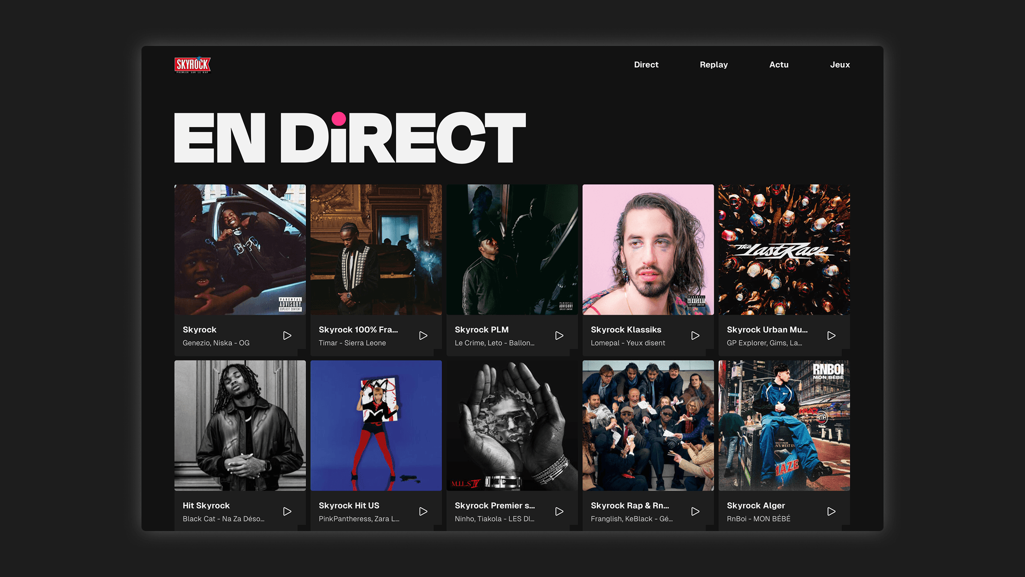
Task: Play the Skyrock Hit US station
Action: (423, 511)
